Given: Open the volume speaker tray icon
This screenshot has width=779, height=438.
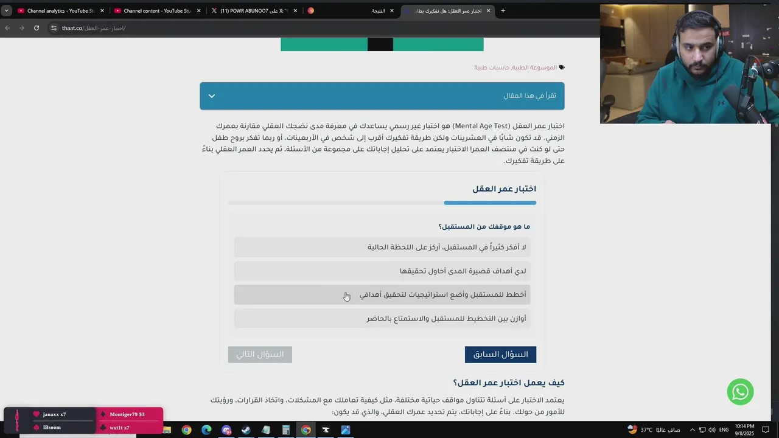Looking at the screenshot, I should coord(712,430).
